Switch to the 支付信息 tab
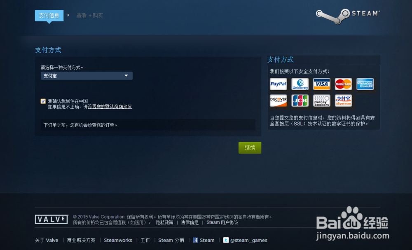Image resolution: width=412 pixels, height=250 pixels. 49,15
